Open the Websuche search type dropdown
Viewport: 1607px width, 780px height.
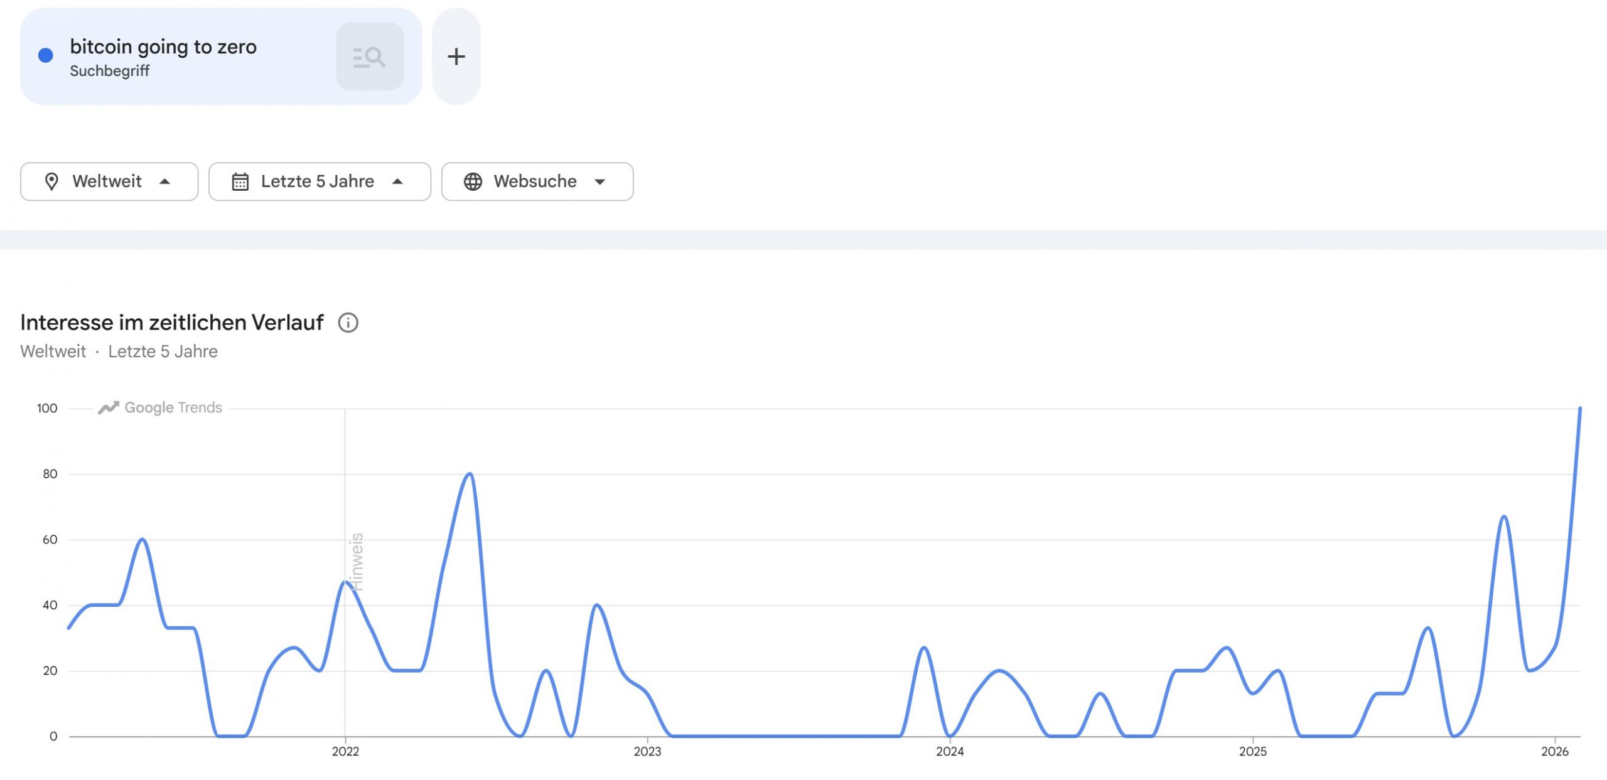[537, 182]
